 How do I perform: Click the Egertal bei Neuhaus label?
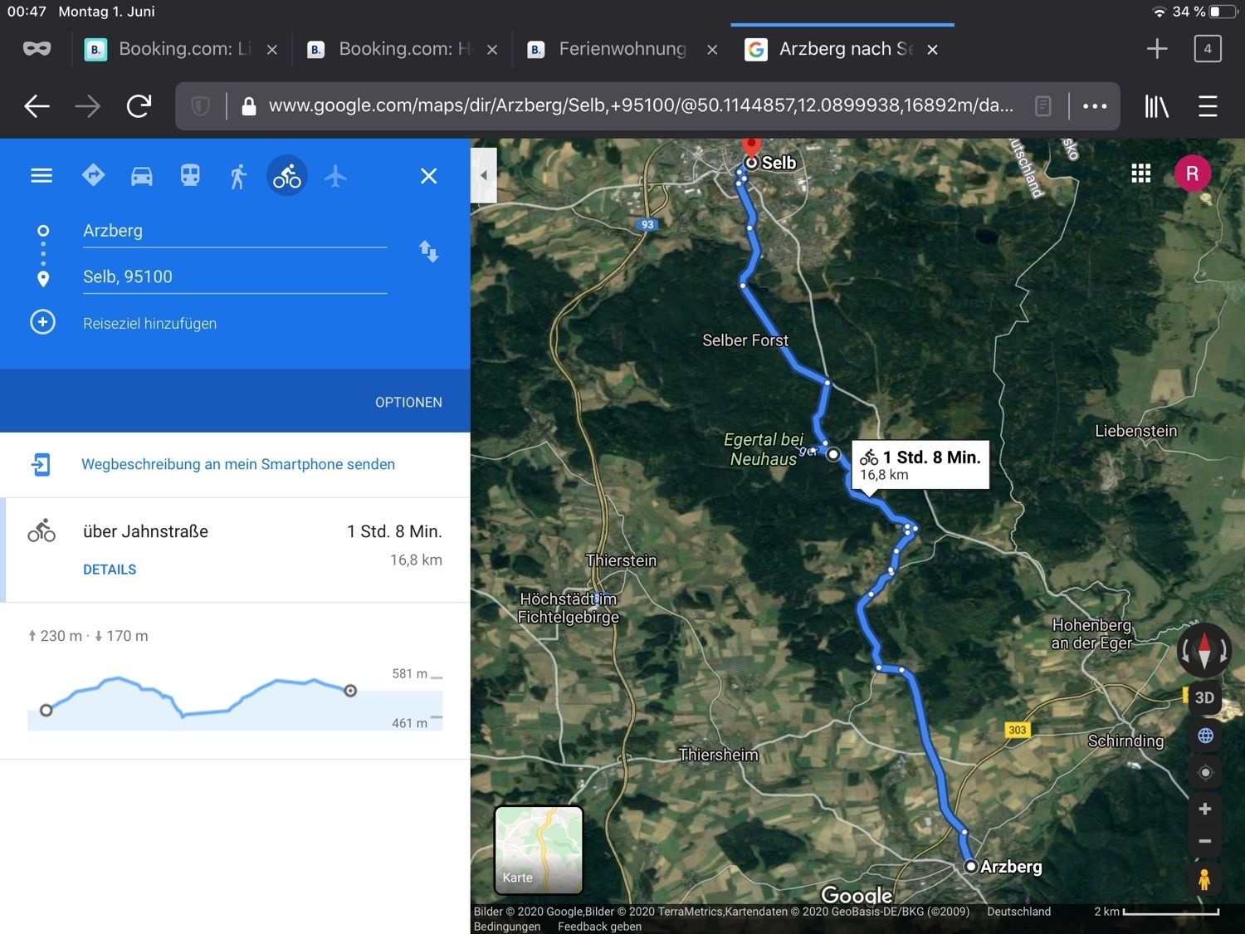[x=763, y=449]
